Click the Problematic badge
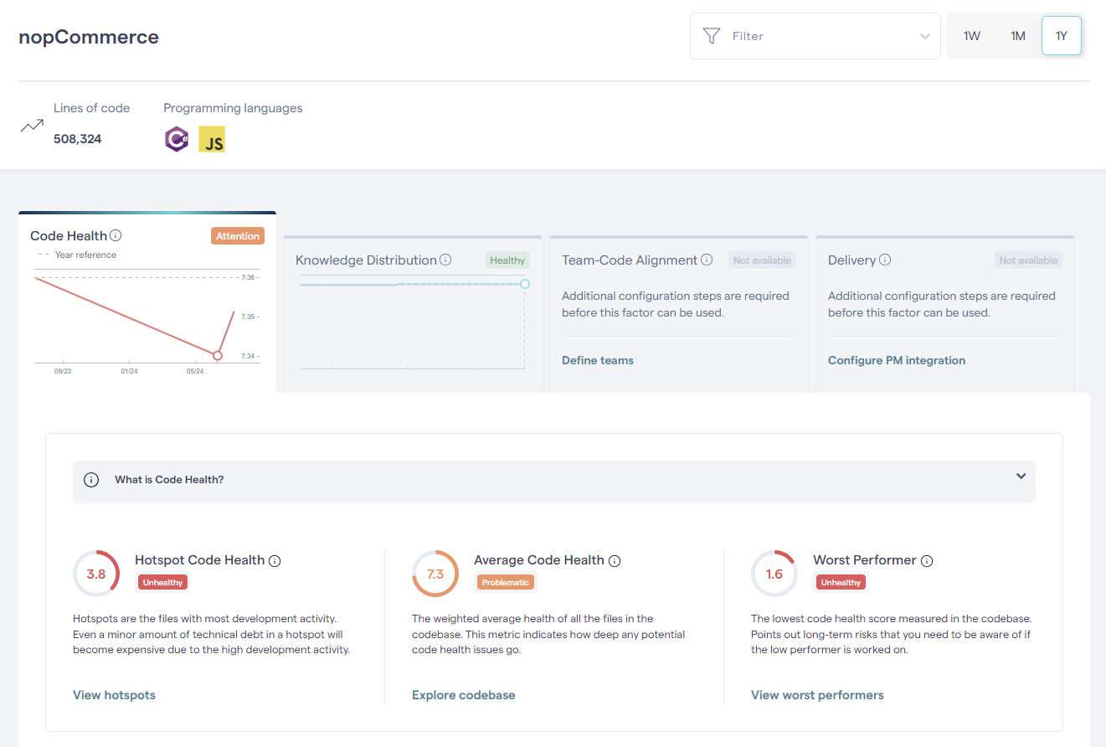The width and height of the screenshot is (1106, 747). point(505,582)
